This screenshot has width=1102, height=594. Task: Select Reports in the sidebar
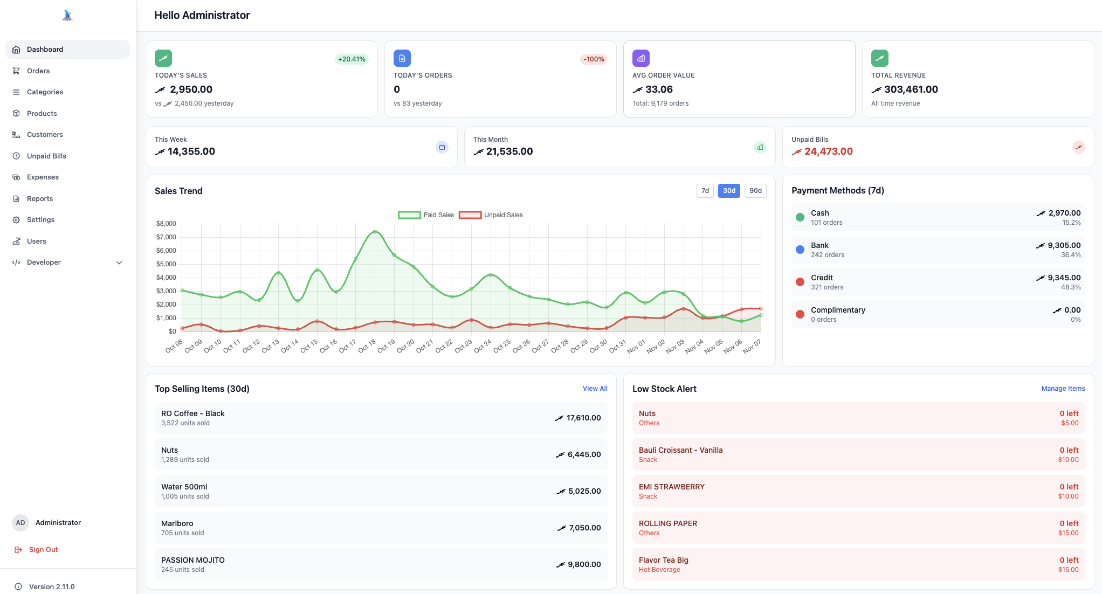[40, 198]
